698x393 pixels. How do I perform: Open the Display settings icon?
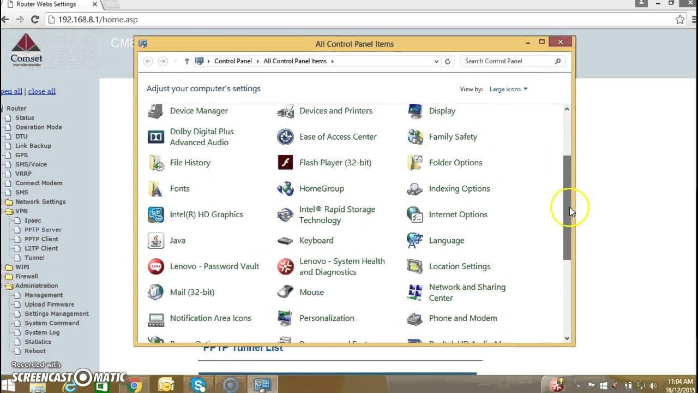[x=415, y=111]
